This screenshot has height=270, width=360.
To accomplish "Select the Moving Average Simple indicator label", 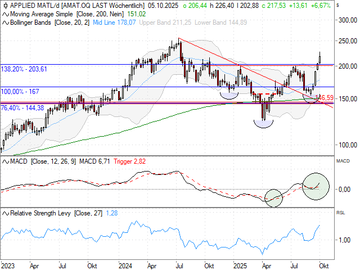I will pos(38,13).
